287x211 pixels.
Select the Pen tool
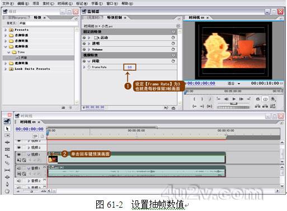(7, 184)
